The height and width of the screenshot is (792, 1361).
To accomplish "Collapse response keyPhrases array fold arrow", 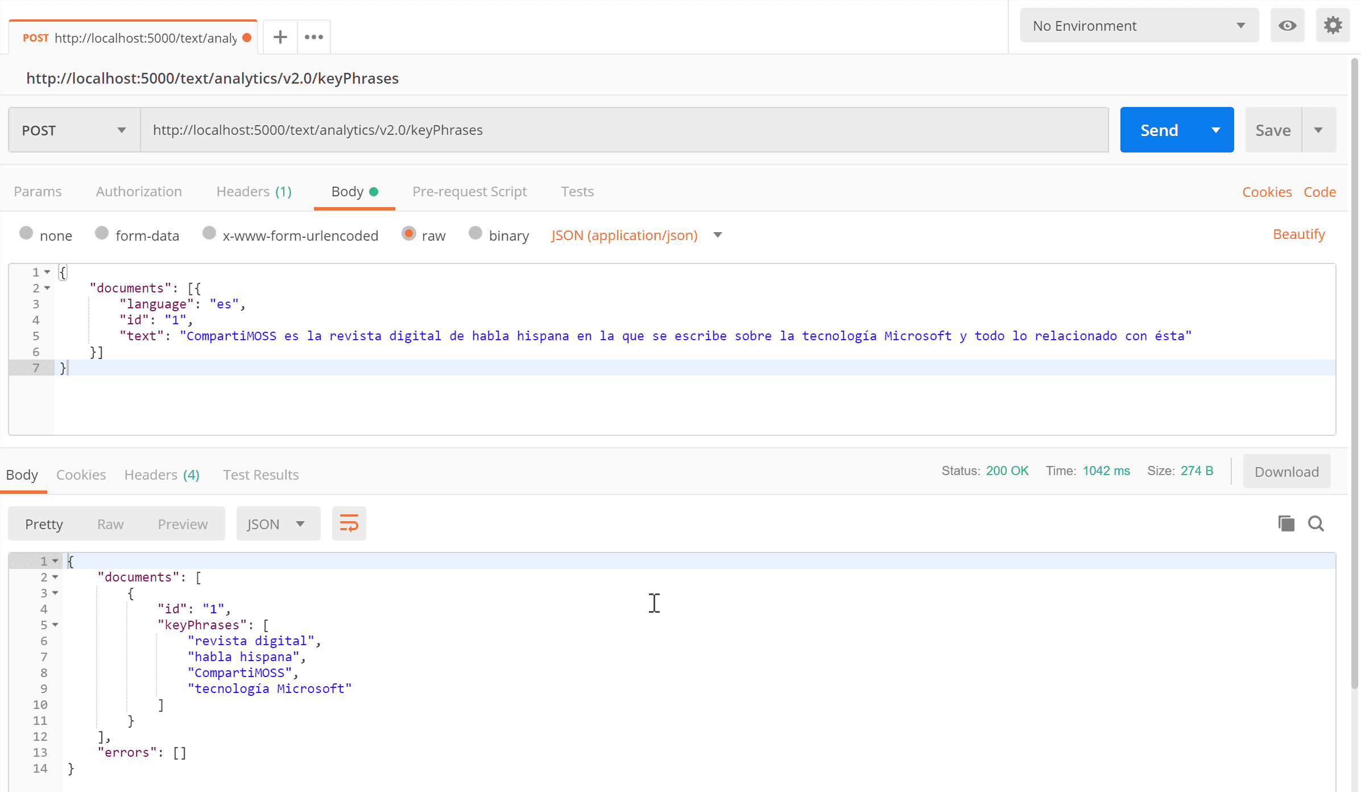I will 56,625.
